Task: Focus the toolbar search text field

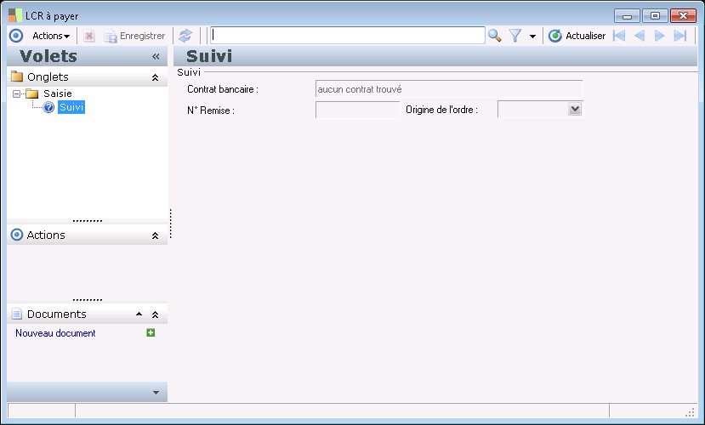Action: 348,36
